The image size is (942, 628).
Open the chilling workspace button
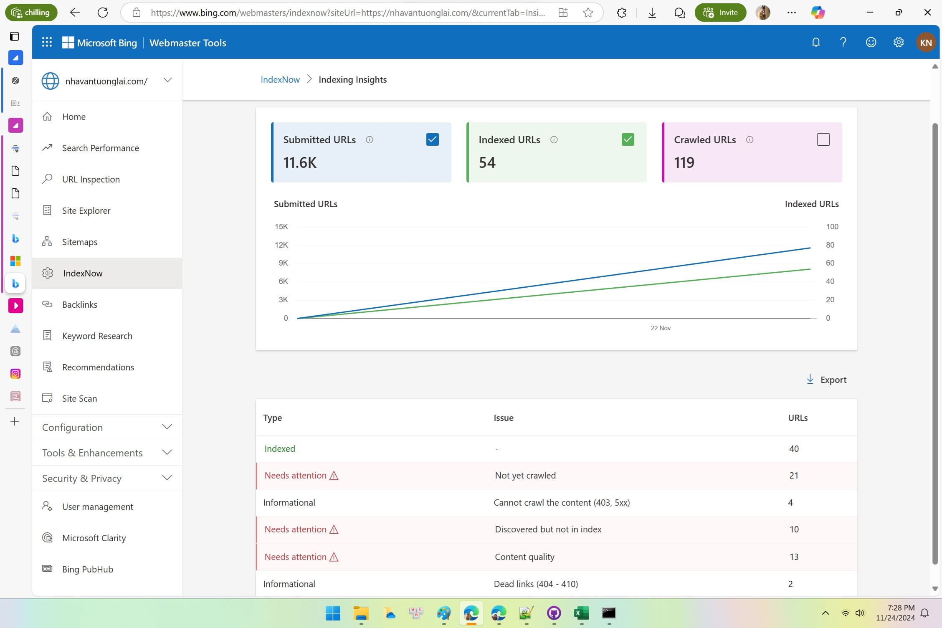tap(31, 13)
